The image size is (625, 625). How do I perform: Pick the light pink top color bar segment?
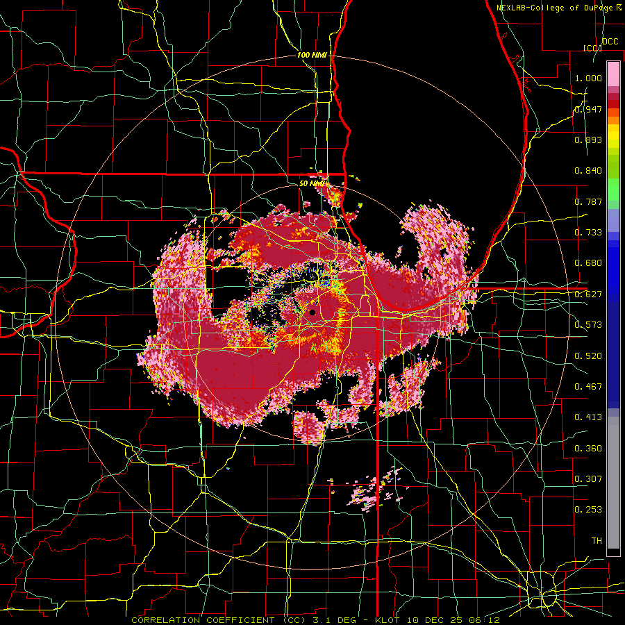(x=613, y=74)
